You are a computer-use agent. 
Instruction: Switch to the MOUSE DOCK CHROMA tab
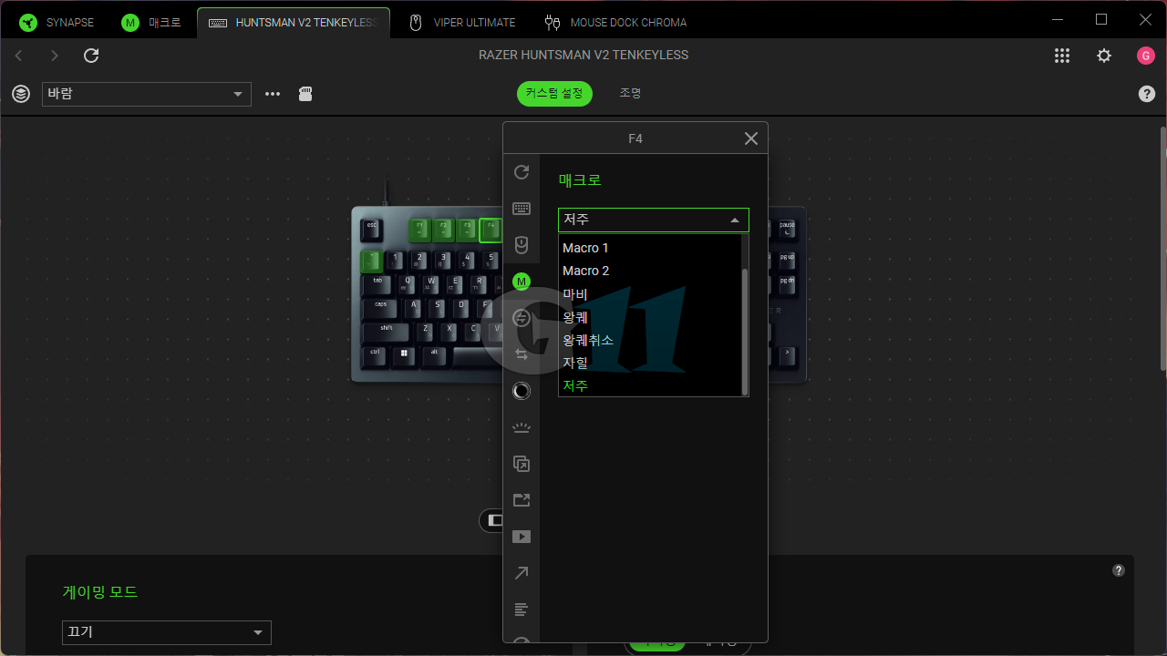(x=615, y=23)
